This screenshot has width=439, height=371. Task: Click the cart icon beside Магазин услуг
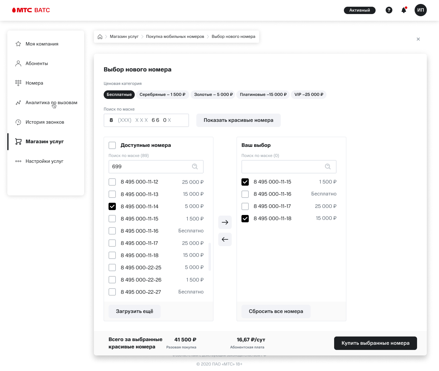tap(18, 142)
